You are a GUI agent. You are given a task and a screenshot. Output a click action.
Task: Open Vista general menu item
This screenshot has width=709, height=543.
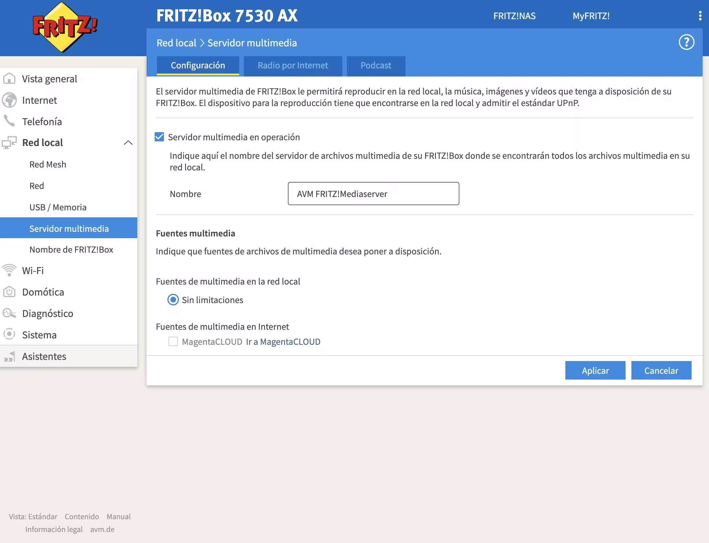coord(68,79)
